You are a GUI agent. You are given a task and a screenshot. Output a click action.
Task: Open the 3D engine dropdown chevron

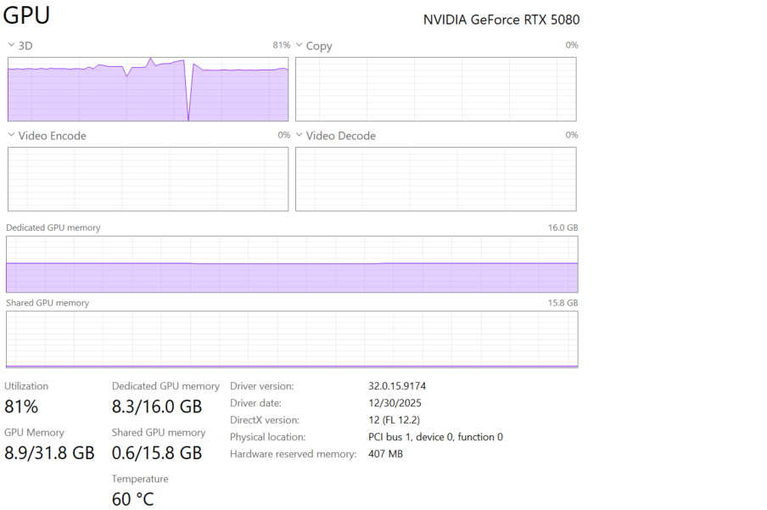coord(11,45)
